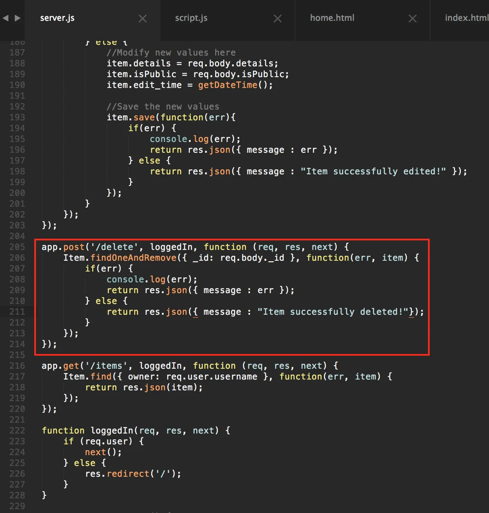Click the left arrow to show previous tabs
Screen dimensions: 489x513
(5, 18)
